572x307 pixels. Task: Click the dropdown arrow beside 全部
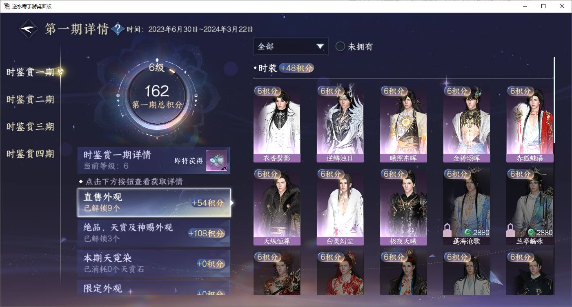(320, 47)
